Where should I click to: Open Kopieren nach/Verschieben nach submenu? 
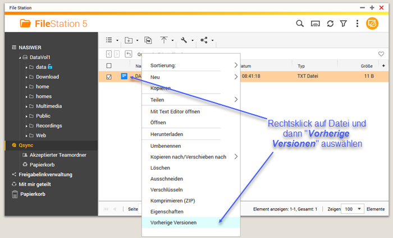pos(191,157)
